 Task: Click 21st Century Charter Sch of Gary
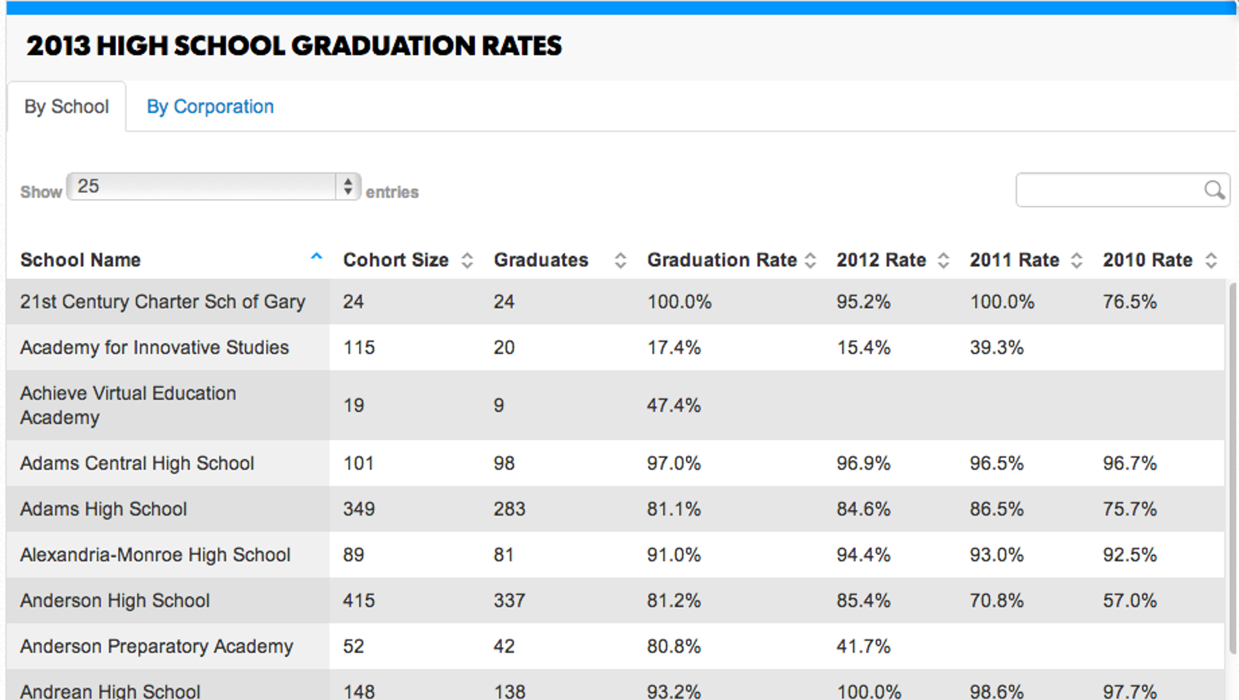point(162,302)
